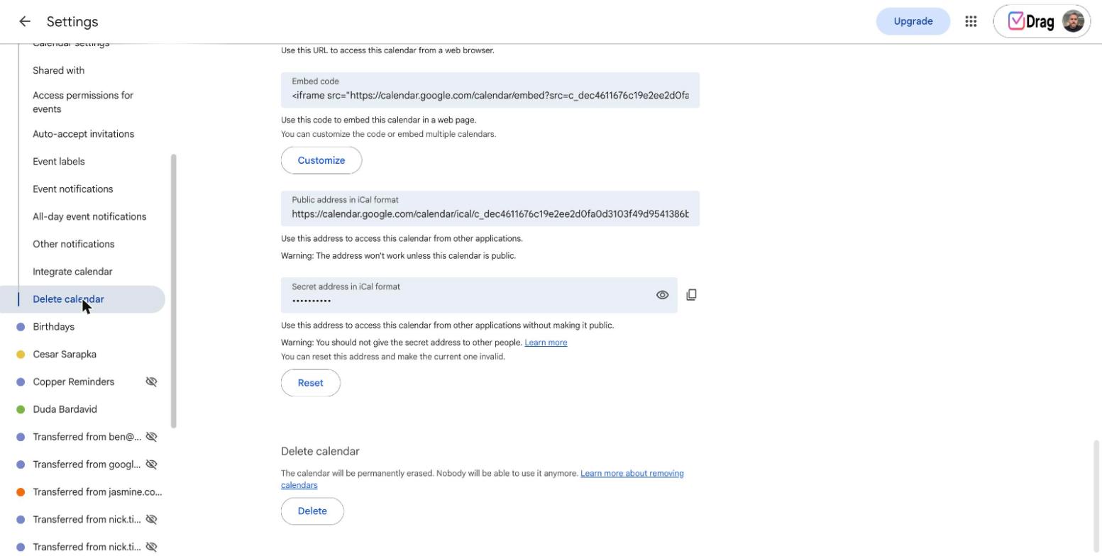This screenshot has height=556, width=1102.
Task: Open the Drag extension badge
Action: coord(1031,21)
